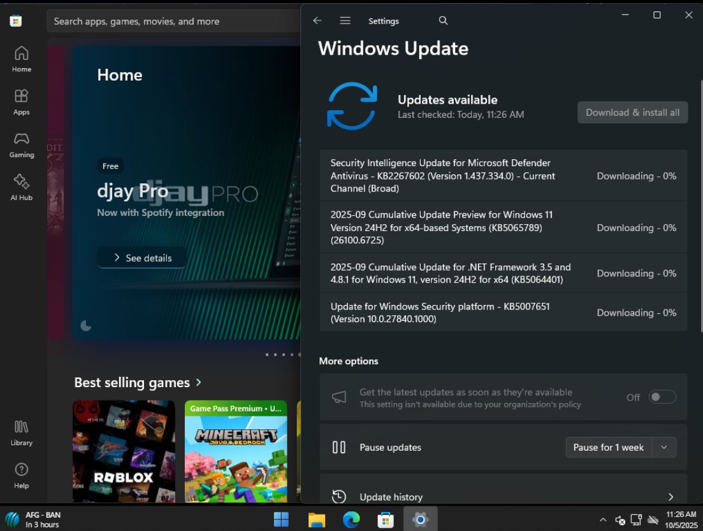Open the Windows Start menu

(281, 520)
